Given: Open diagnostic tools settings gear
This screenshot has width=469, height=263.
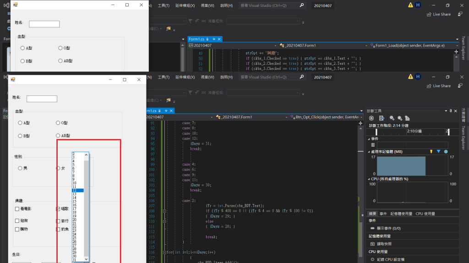Looking at the screenshot, I should 371,118.
